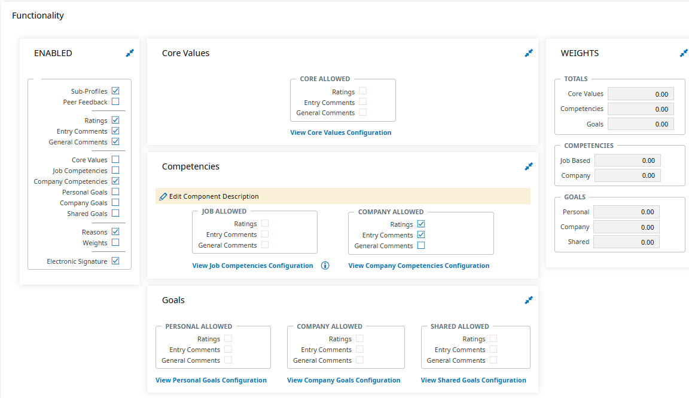This screenshot has width=689, height=398.
Task: Click General Comments under Goals COMPANY ALLOWED
Action: click(x=360, y=360)
